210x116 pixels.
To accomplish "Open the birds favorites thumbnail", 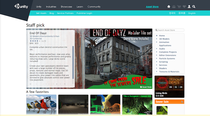I will [41, 105].
